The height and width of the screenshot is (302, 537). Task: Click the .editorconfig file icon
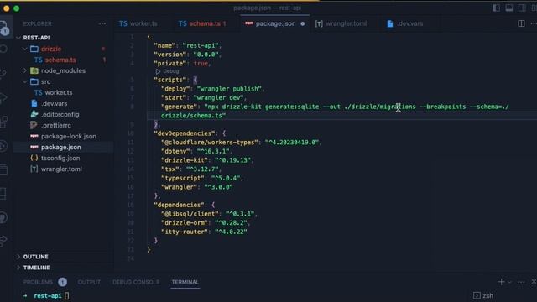(34, 114)
